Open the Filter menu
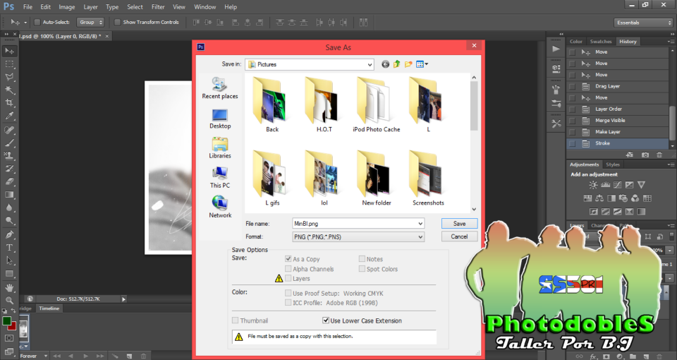Image resolution: width=677 pixels, height=360 pixels. (x=158, y=7)
